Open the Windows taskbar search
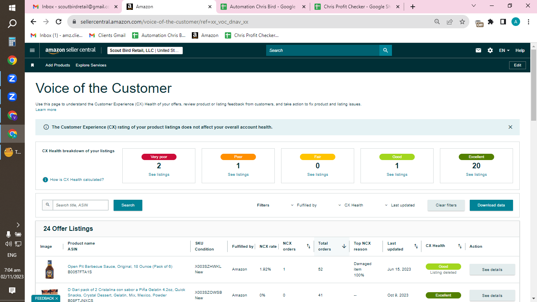 click(x=12, y=24)
